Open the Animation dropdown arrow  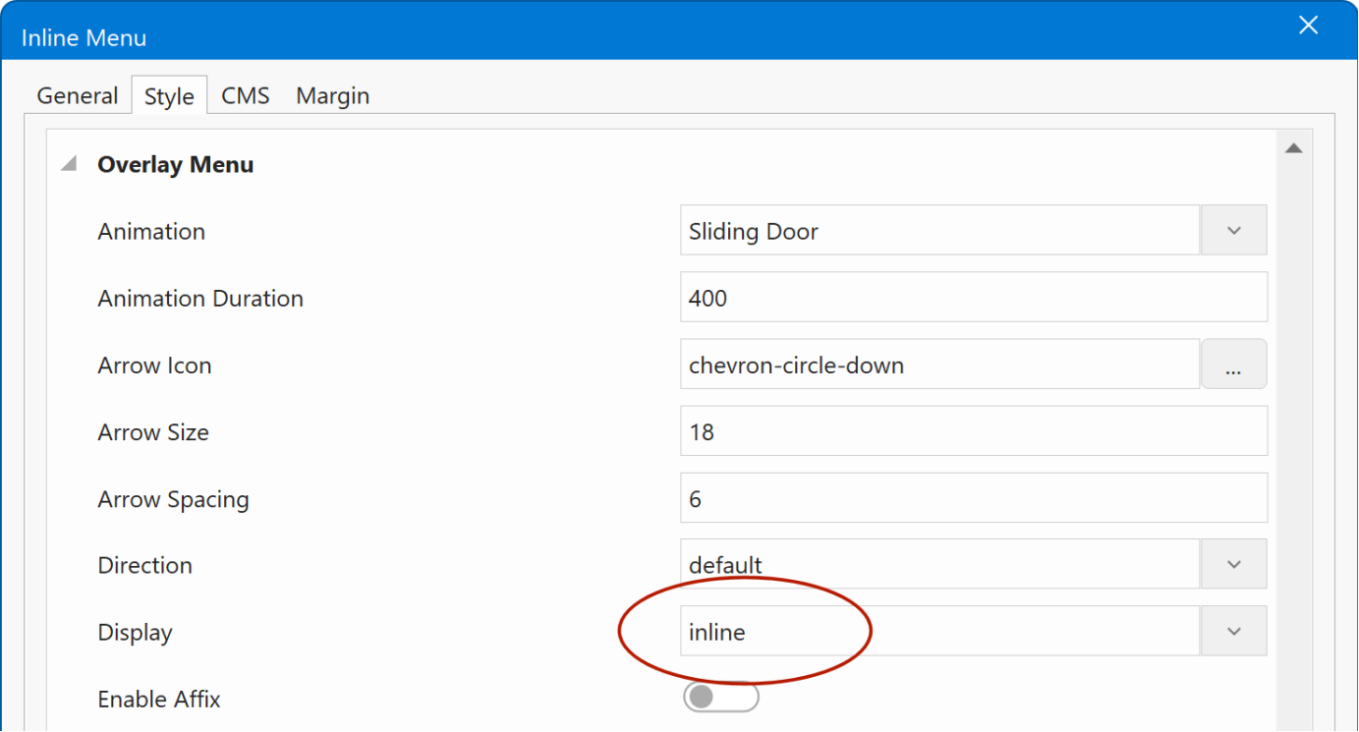(x=1234, y=231)
